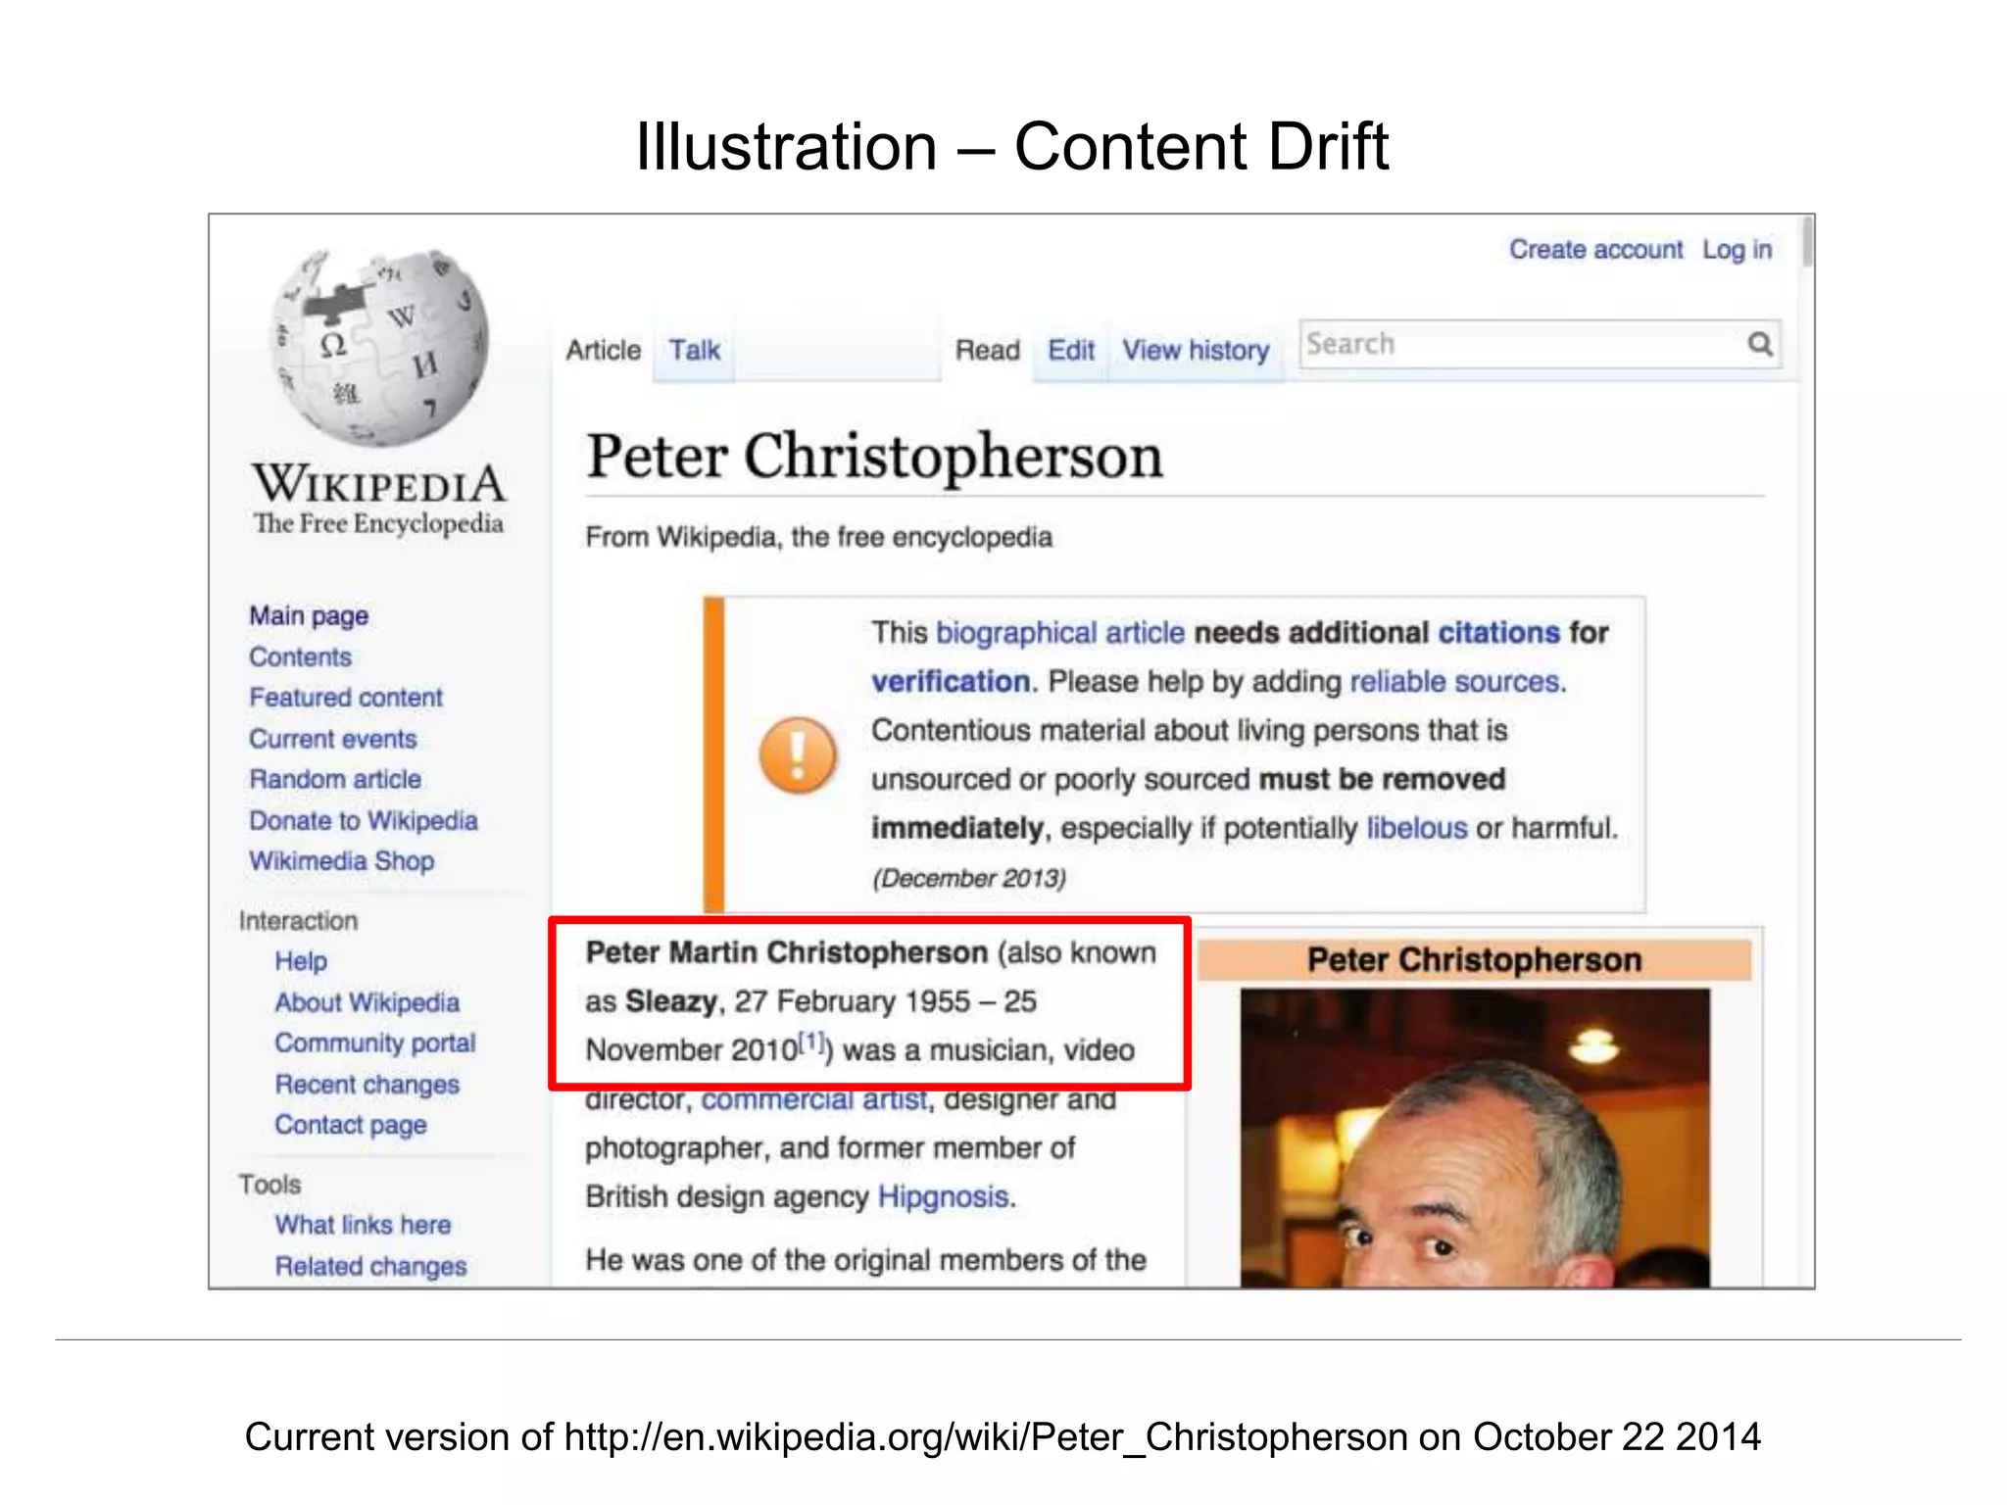Screen dimensions: 2007x1505
Task: Open the Contents sidebar link
Action: [300, 656]
